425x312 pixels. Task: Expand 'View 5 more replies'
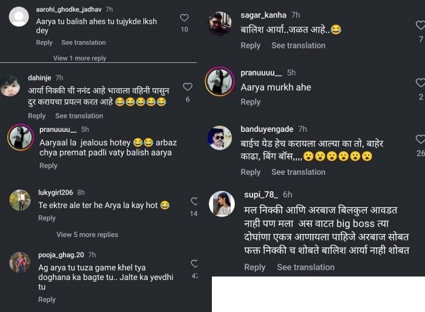point(87,235)
